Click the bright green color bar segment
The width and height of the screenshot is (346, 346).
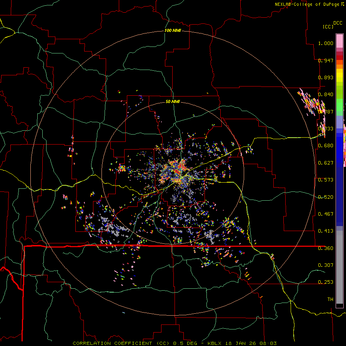[x=339, y=105]
